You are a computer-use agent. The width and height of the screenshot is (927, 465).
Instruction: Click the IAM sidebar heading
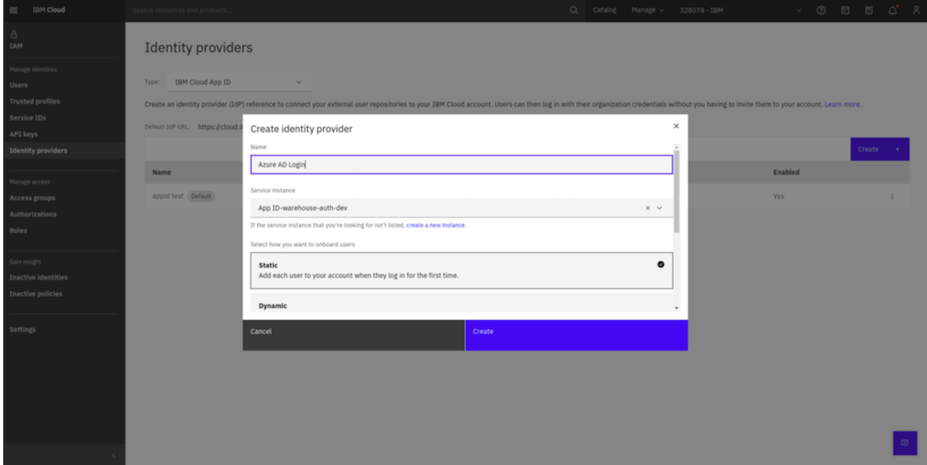(x=16, y=46)
